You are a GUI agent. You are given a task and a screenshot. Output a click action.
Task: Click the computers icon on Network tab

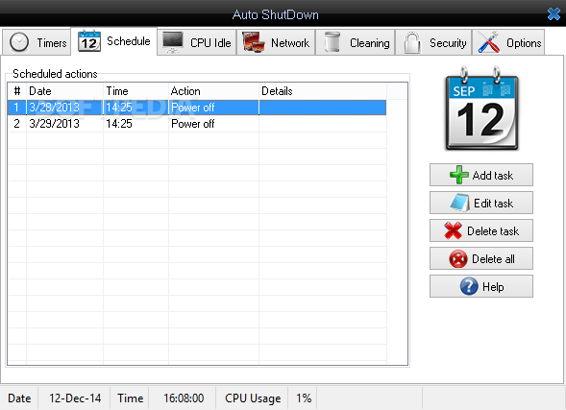click(254, 42)
